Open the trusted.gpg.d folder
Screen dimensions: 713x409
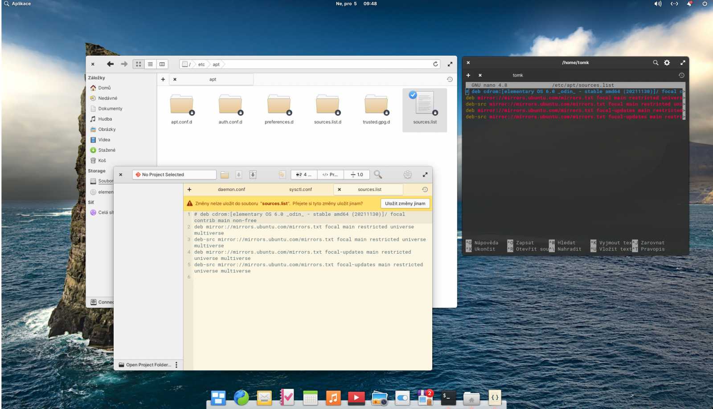[x=376, y=109]
